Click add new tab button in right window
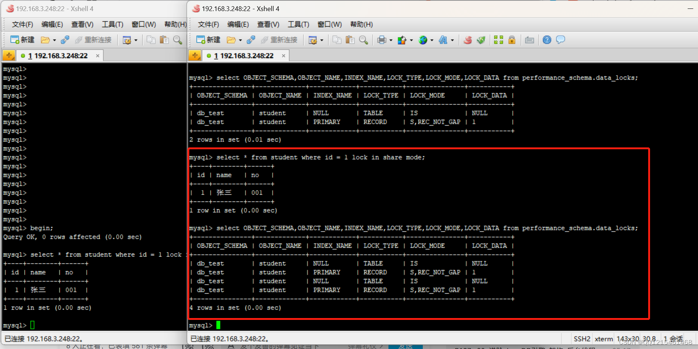Viewport: 698px width, 349px height. [x=195, y=56]
